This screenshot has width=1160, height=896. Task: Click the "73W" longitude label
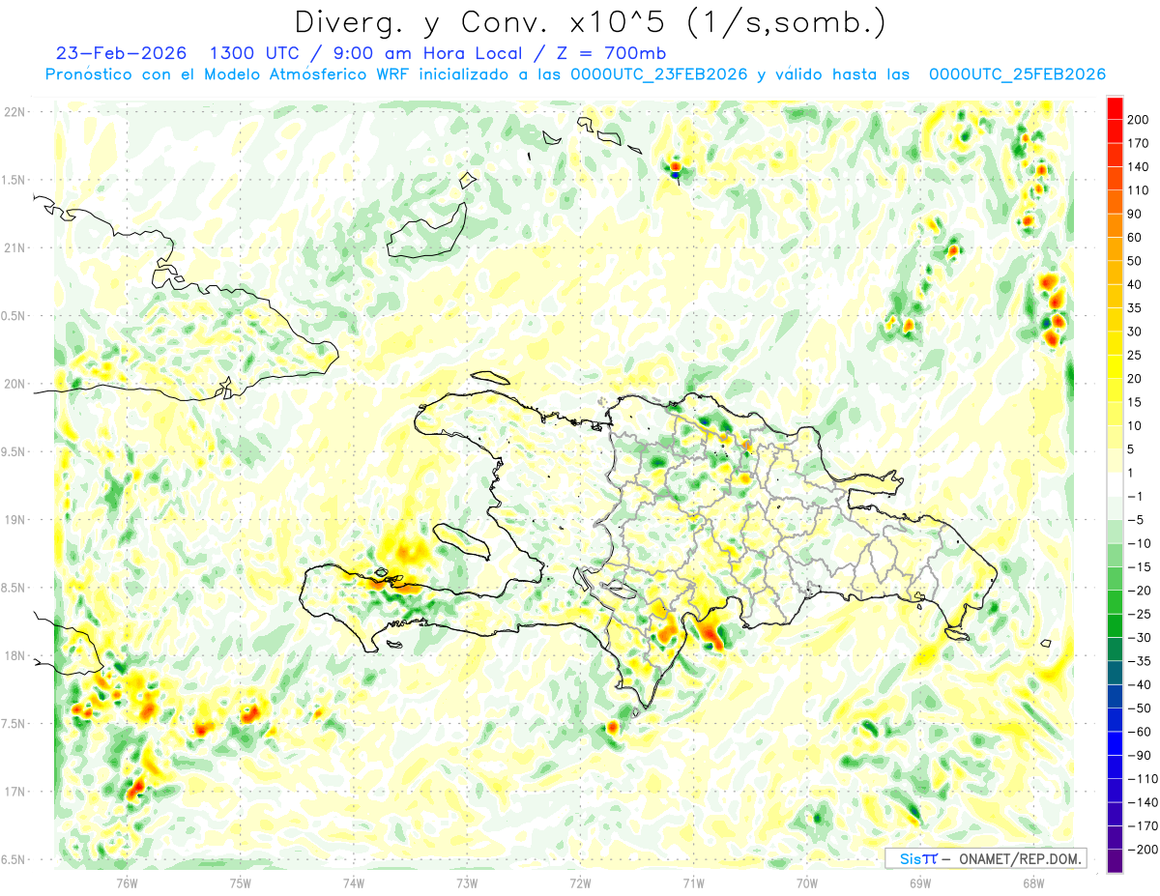pos(467,883)
